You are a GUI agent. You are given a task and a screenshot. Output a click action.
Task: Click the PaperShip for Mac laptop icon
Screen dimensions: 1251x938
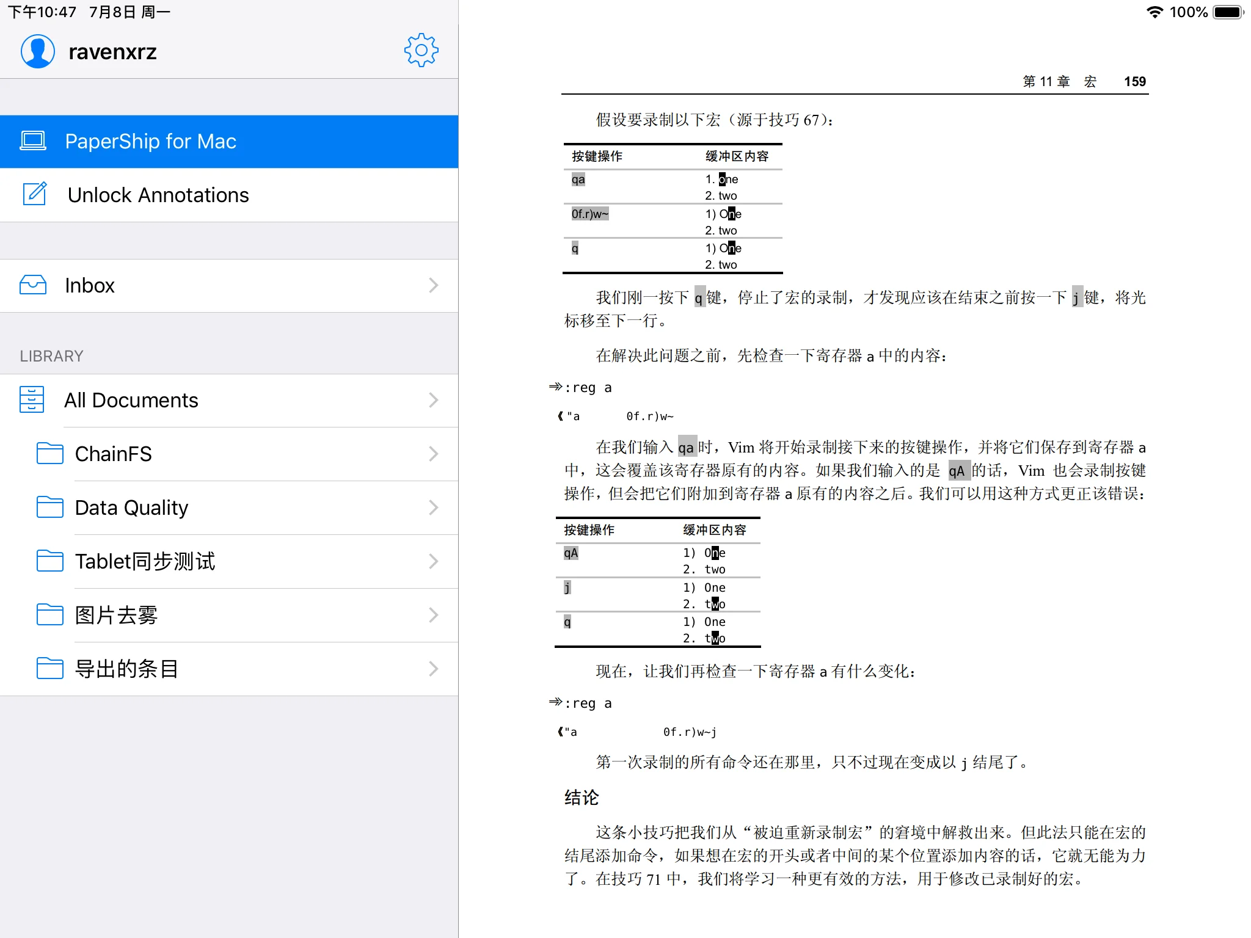(x=33, y=141)
